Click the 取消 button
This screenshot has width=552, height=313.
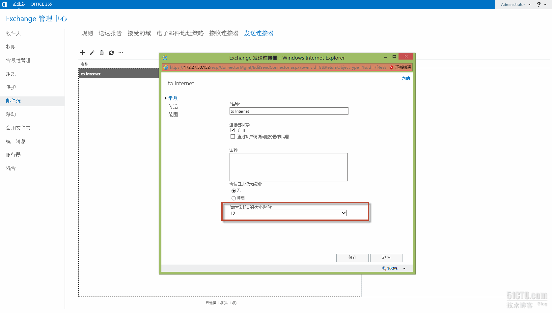386,258
